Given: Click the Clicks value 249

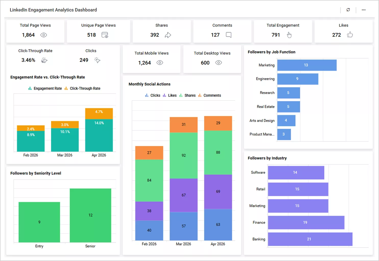Looking at the screenshot, I should click(x=84, y=60).
